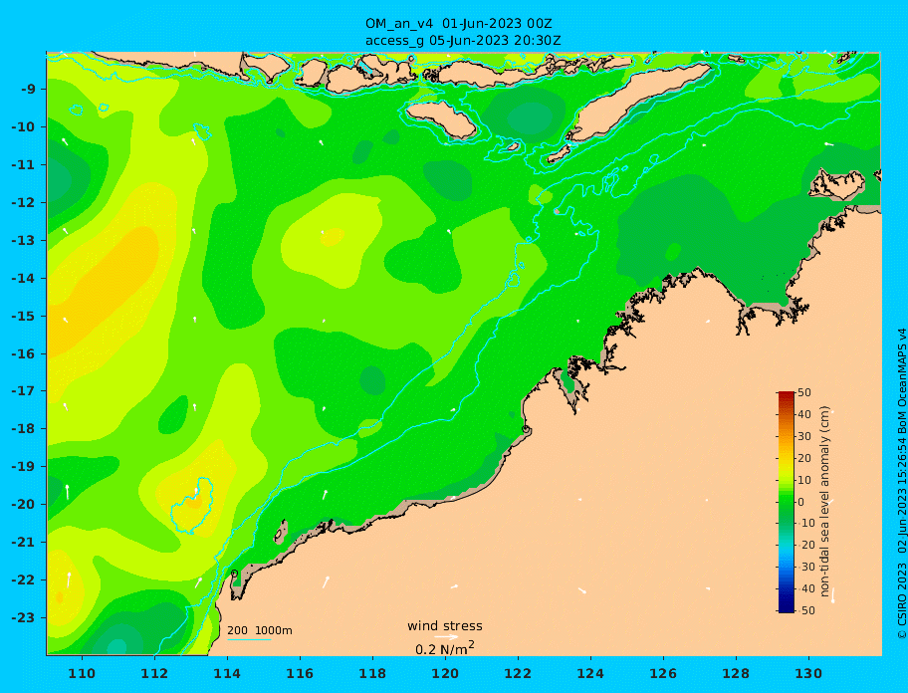The height and width of the screenshot is (693, 908).
Task: Click the color bar gradient legend
Action: 786,502
